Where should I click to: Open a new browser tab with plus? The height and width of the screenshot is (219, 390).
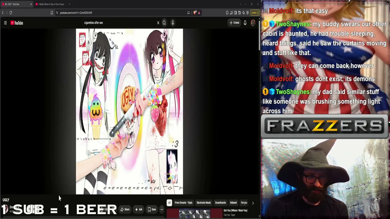click(69, 4)
